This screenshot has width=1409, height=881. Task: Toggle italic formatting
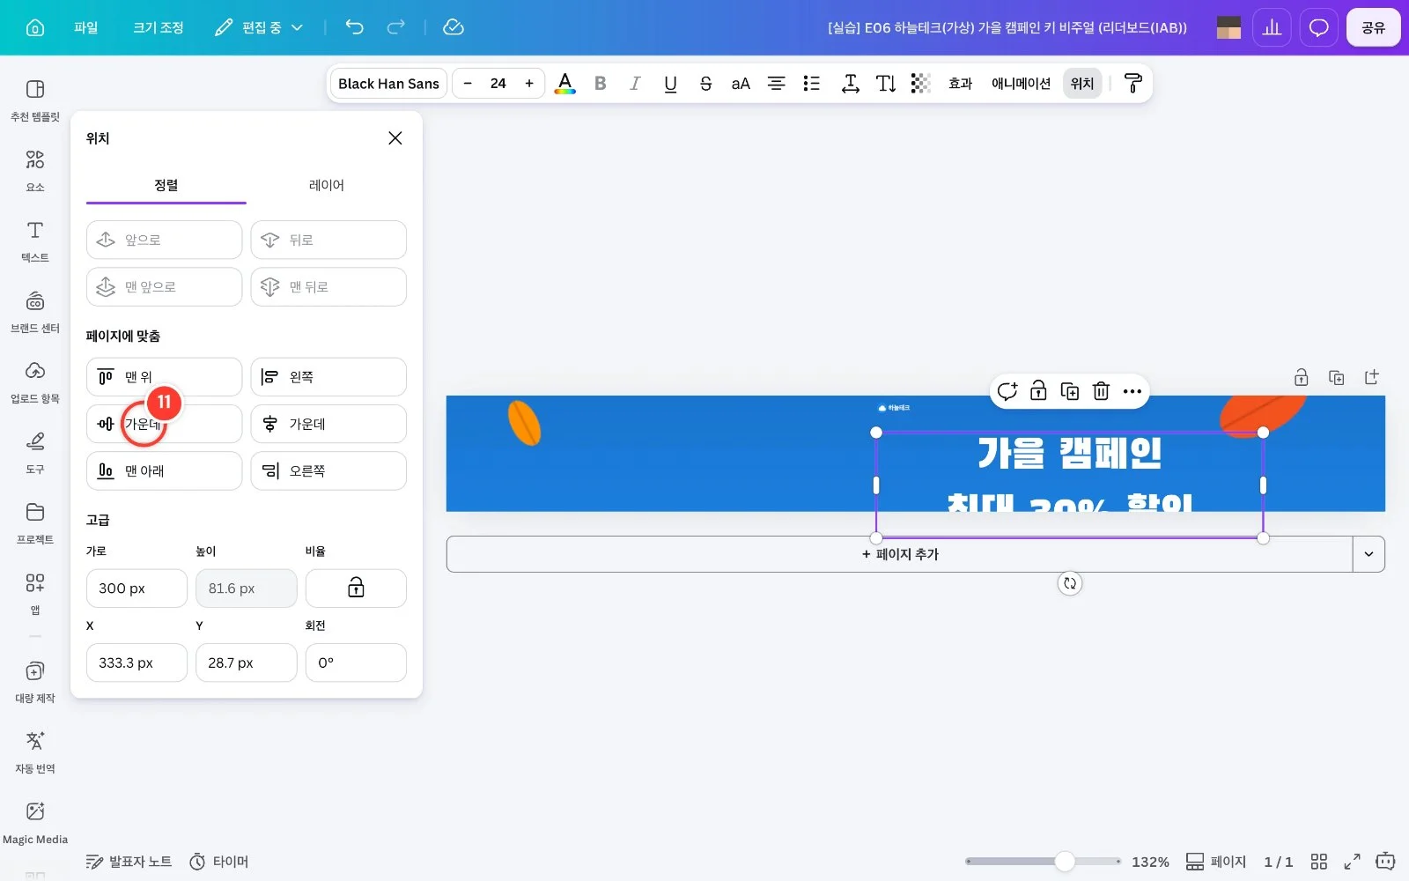point(635,84)
